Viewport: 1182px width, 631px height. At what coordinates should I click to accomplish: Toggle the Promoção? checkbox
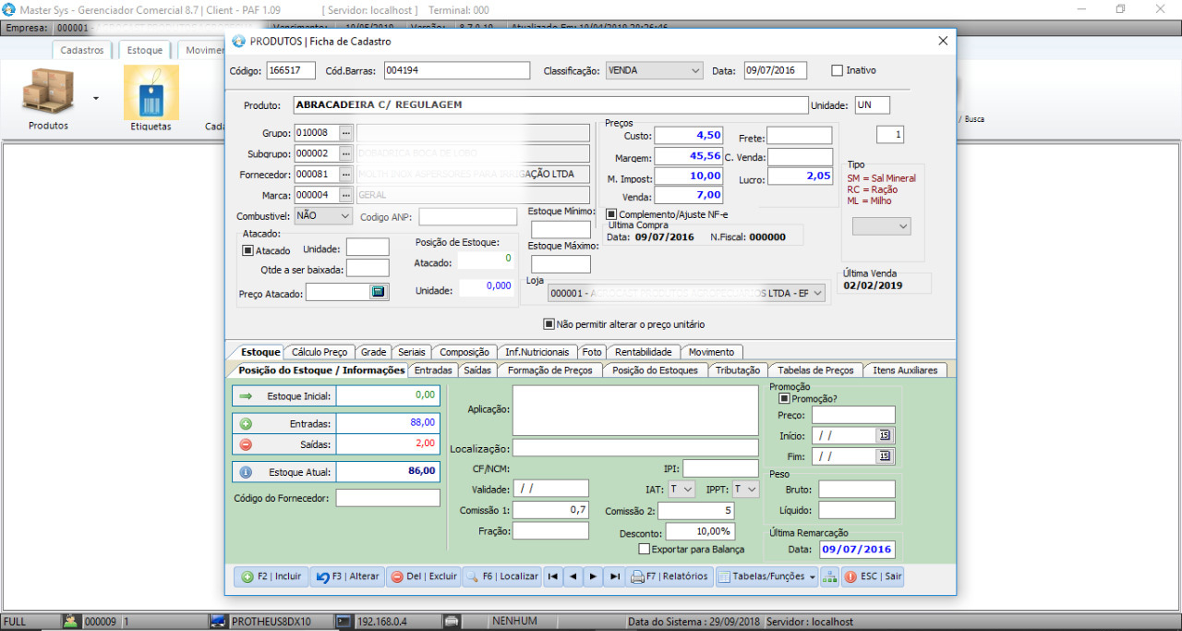785,399
